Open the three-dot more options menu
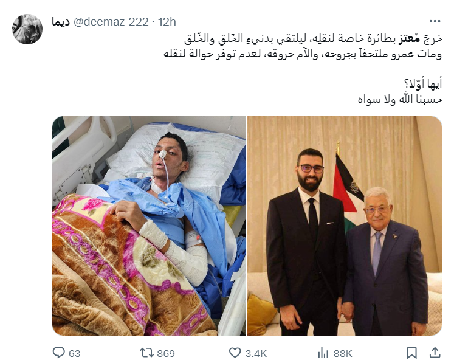The image size is (454, 363). click(435, 21)
